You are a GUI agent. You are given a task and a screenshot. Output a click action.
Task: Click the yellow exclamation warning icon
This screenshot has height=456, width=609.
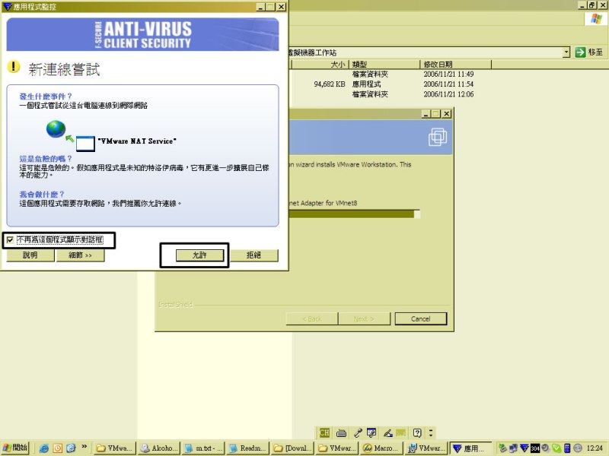coord(14,67)
